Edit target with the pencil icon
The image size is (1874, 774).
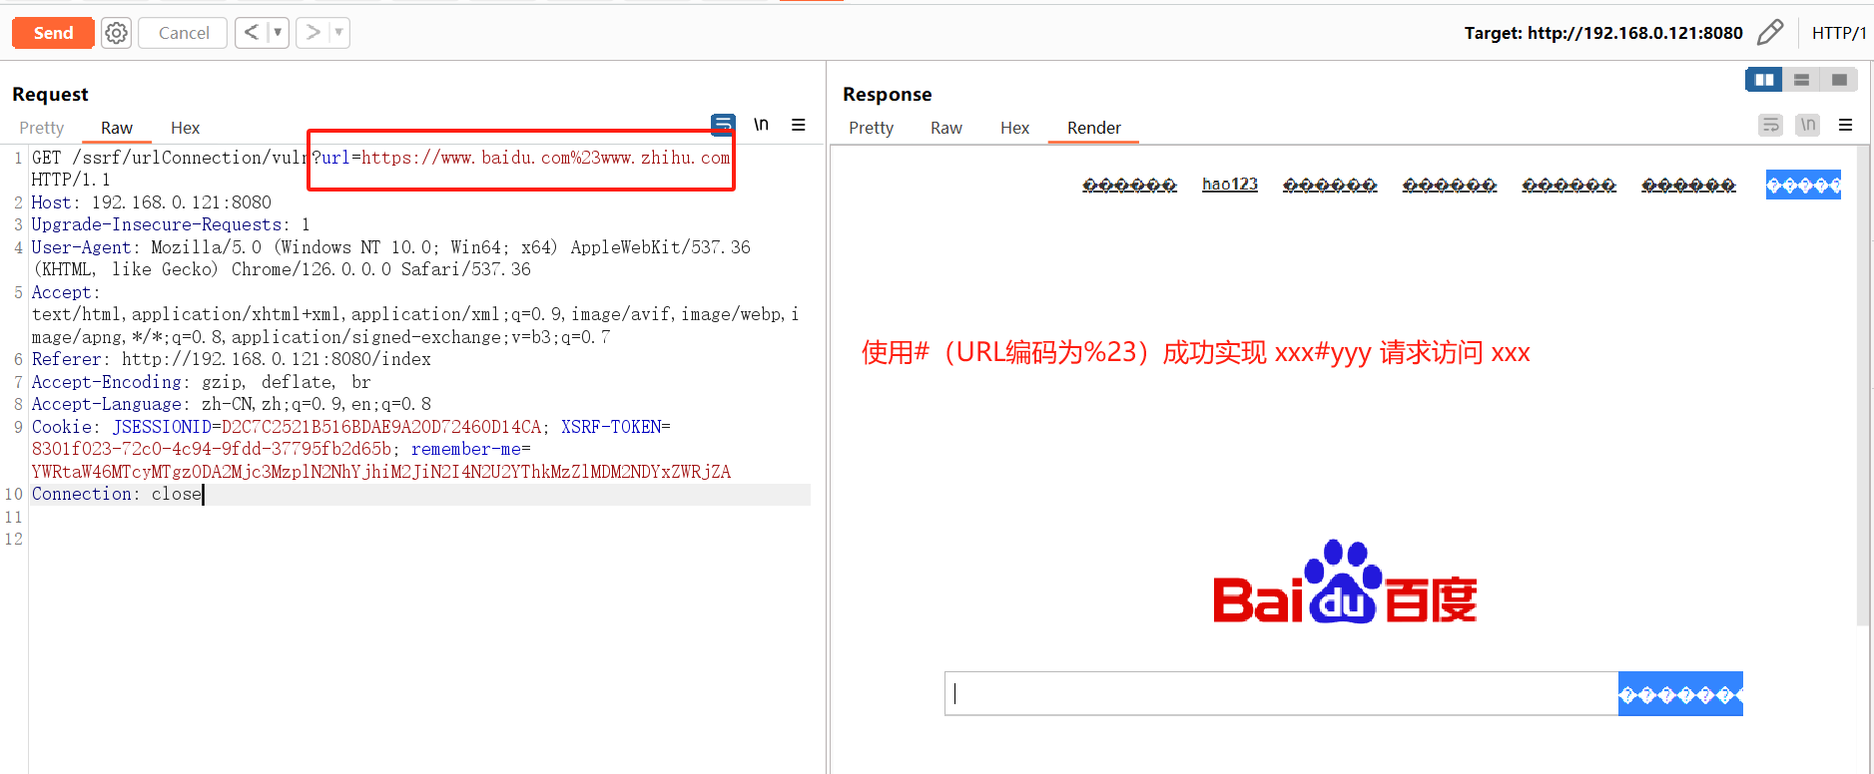coord(1769,33)
